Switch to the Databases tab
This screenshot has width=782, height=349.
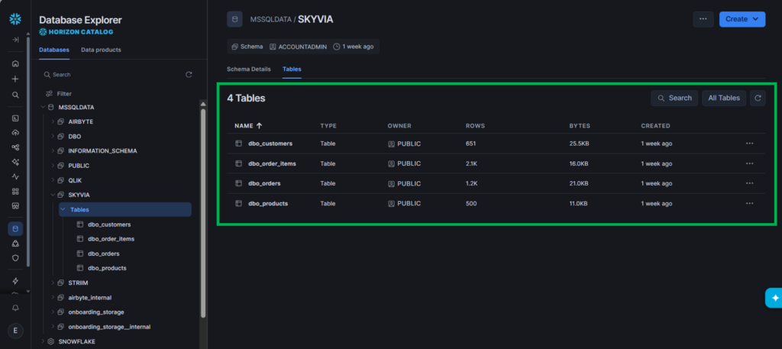tap(54, 50)
